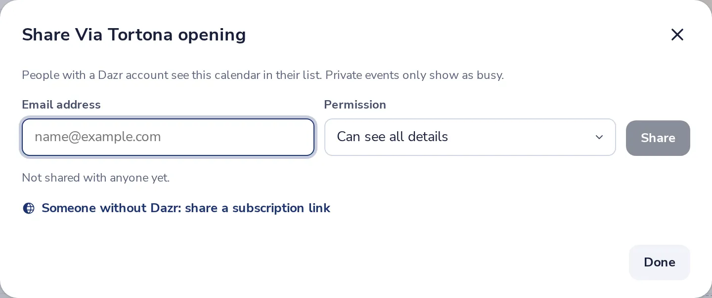
Task: Select the name@example.com placeholder text box
Action: point(168,137)
